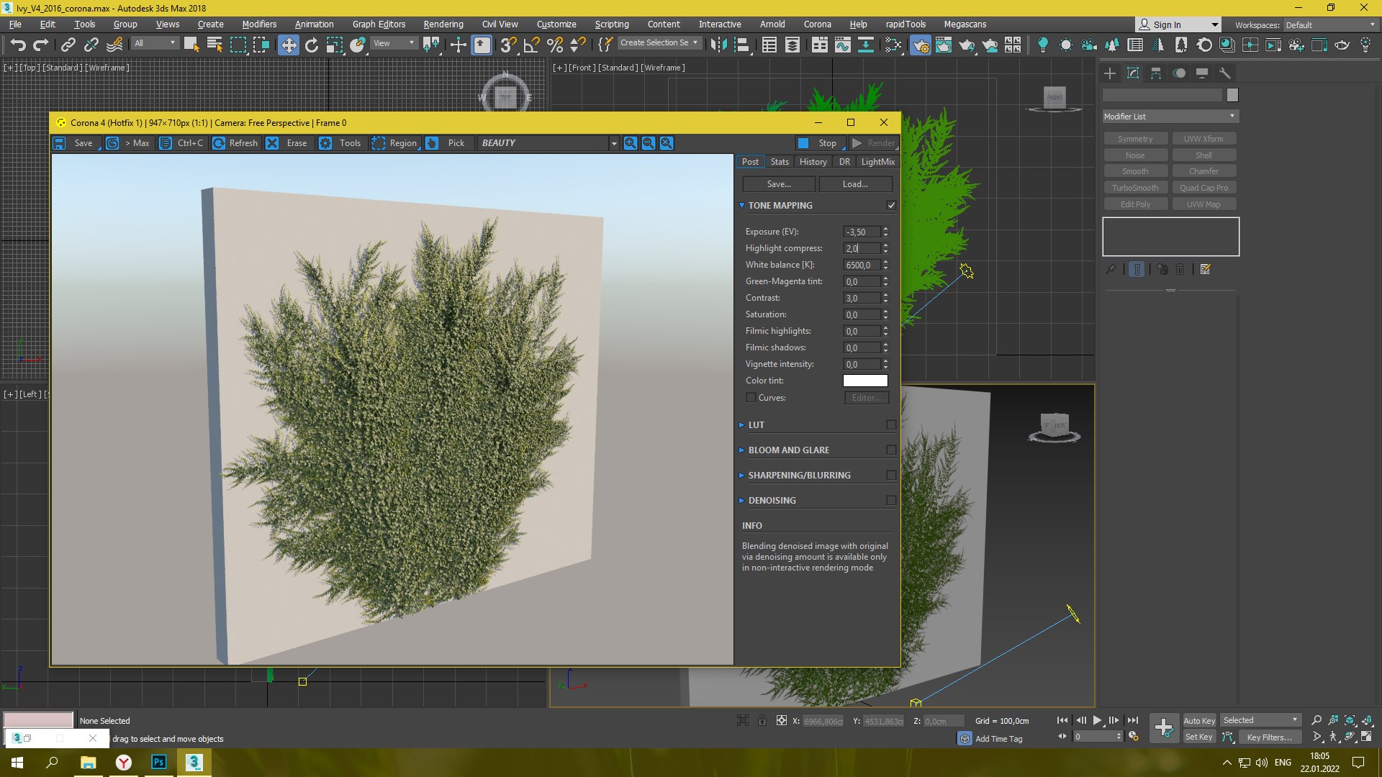
Task: Open the Utilities wrench panel icon
Action: 1225,73
